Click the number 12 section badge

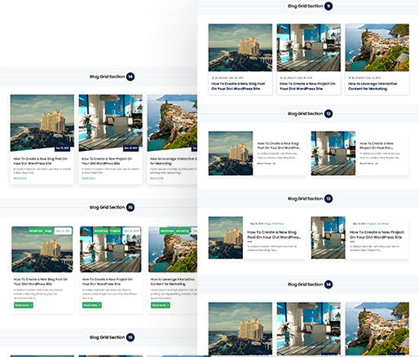coord(329,113)
